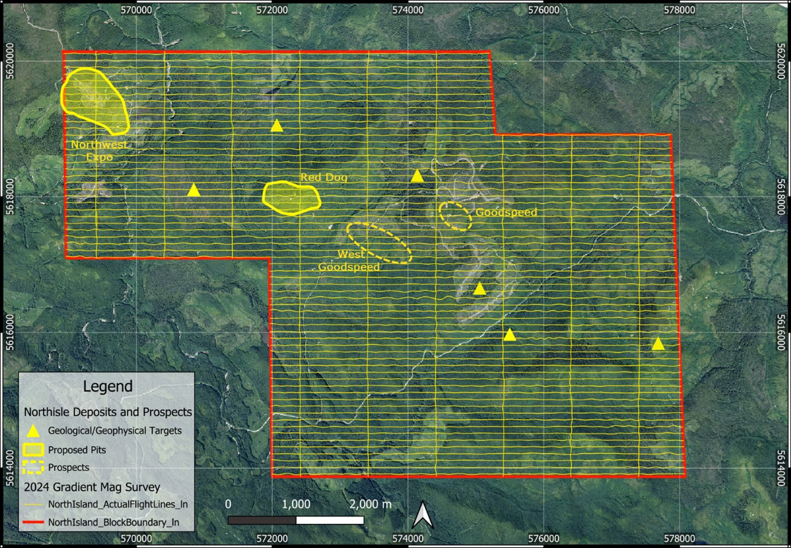The image size is (791, 548).
Task: Select the West Goodspeed dashed prospect ellipse
Action: [379, 243]
